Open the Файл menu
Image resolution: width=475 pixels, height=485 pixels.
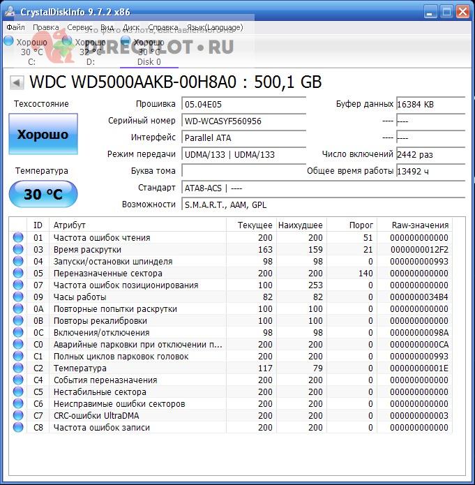(x=16, y=27)
